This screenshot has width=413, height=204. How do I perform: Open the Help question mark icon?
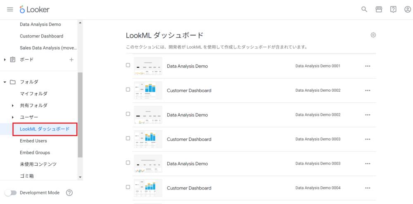(393, 9)
